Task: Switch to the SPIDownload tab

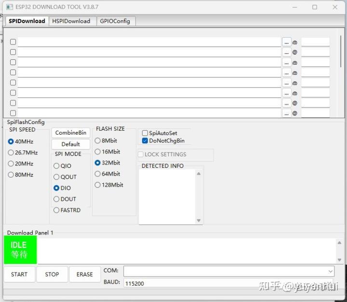Action: pos(27,21)
